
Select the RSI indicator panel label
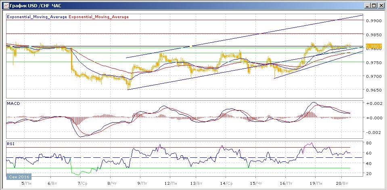(x=10, y=143)
